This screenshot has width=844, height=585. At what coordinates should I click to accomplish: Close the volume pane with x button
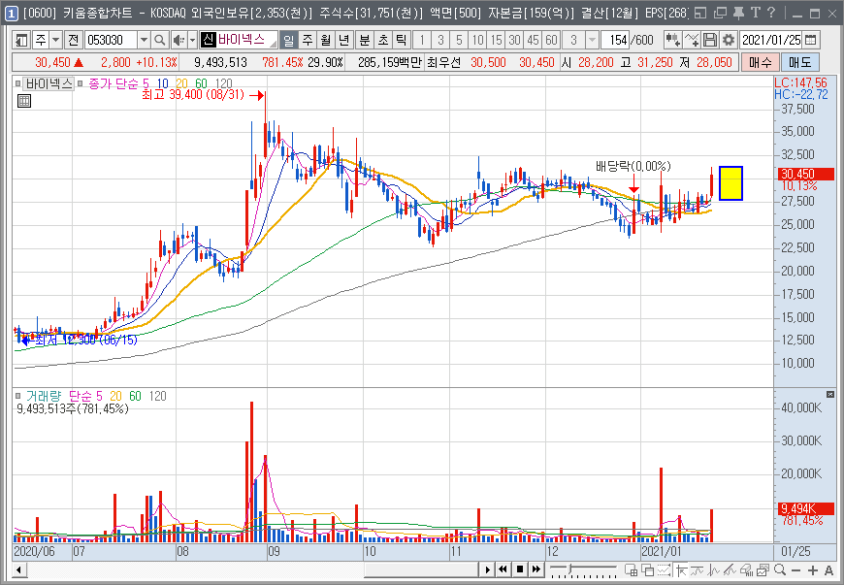(830, 395)
